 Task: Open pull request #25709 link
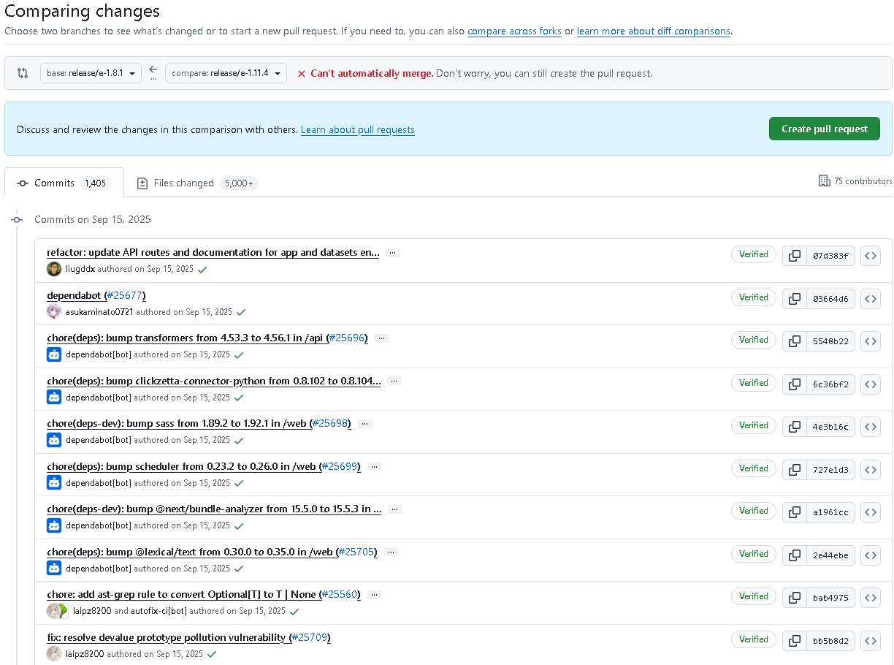point(310,638)
